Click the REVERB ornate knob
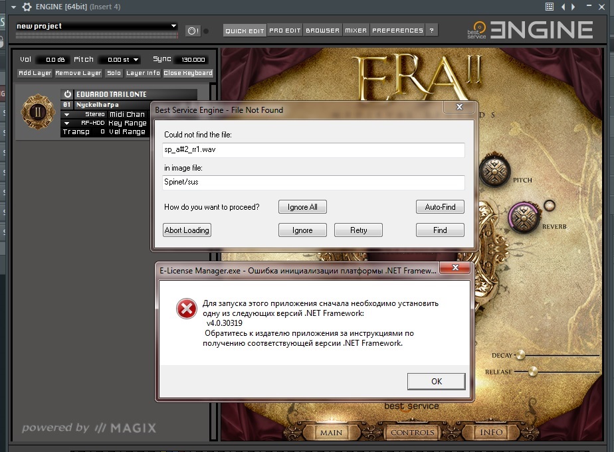Image resolution: width=614 pixels, height=452 pixels. click(524, 218)
